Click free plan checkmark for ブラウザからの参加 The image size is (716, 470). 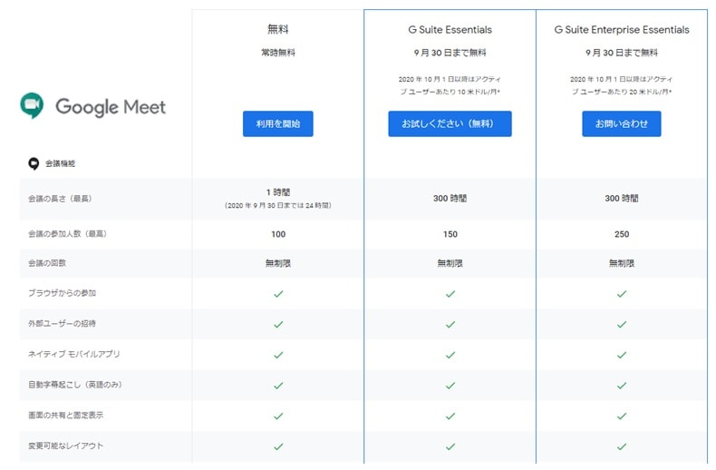coord(278,294)
